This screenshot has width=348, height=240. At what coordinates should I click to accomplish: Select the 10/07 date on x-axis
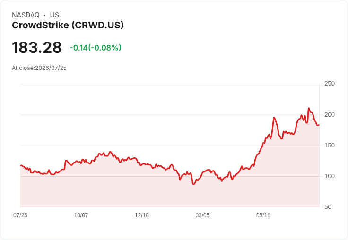point(81,215)
